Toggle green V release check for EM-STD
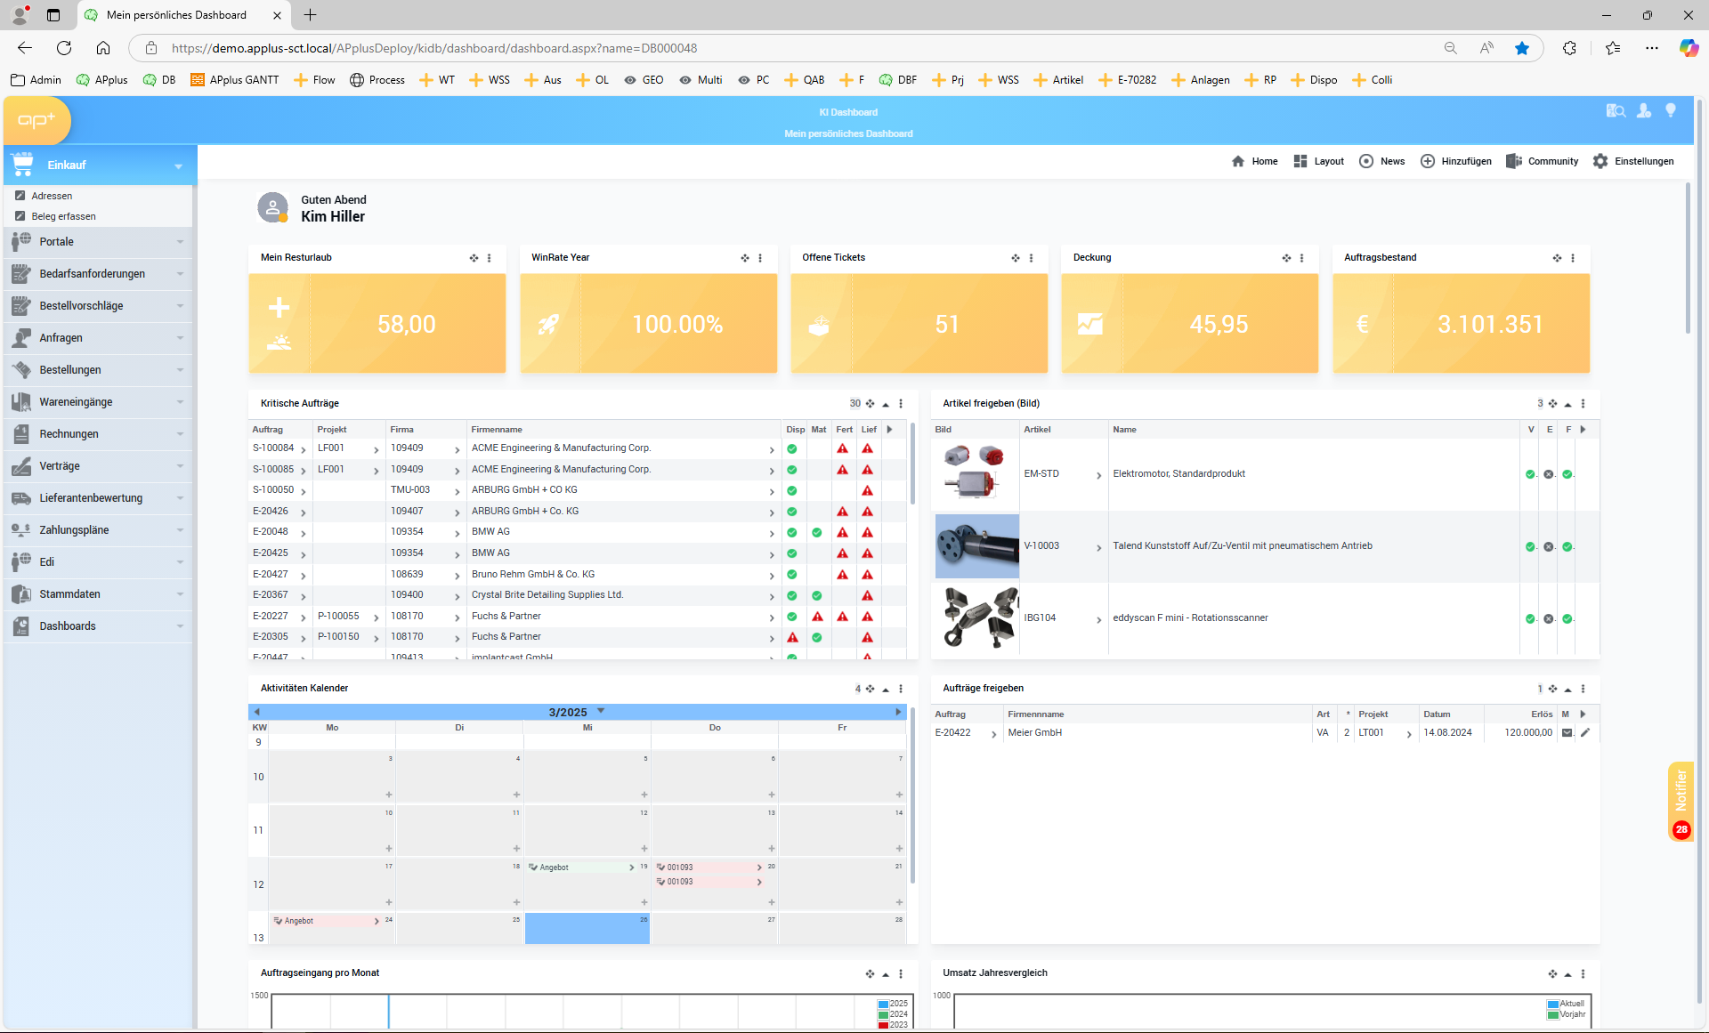This screenshot has width=1709, height=1033. click(1530, 474)
